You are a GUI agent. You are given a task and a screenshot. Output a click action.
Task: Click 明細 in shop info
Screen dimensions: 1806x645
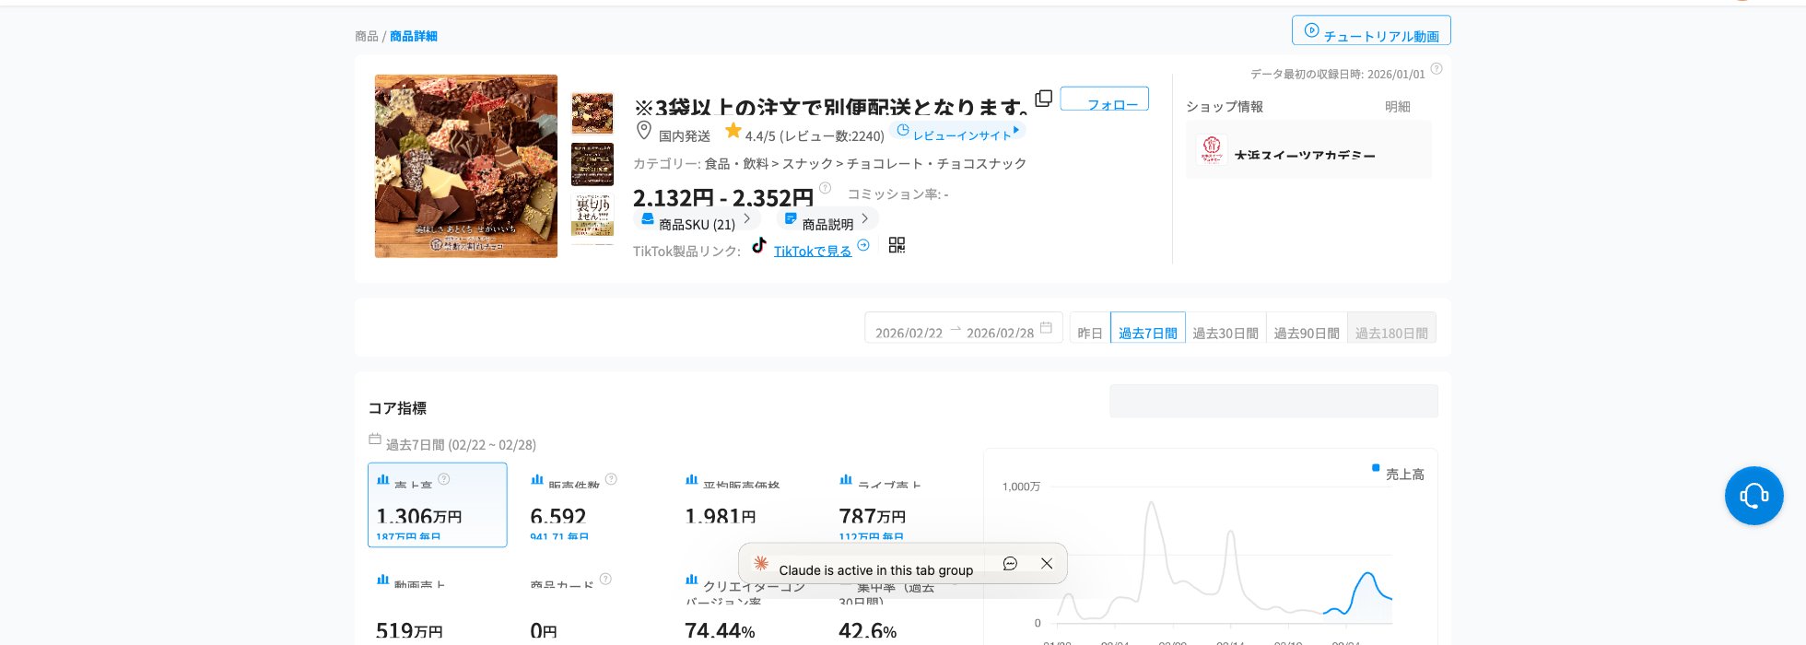click(1398, 107)
